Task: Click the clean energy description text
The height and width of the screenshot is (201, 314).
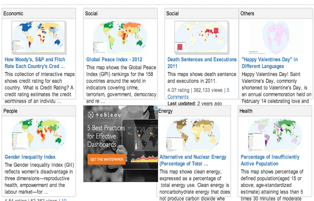Action: 195,185
